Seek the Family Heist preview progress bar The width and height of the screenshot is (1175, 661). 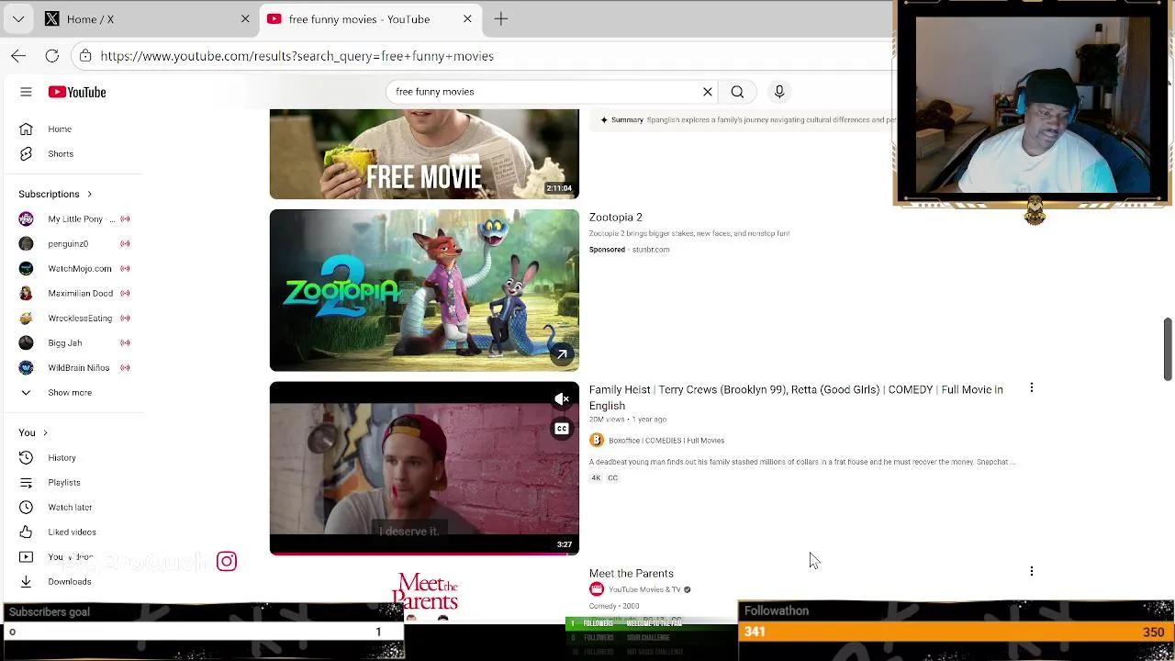(424, 554)
